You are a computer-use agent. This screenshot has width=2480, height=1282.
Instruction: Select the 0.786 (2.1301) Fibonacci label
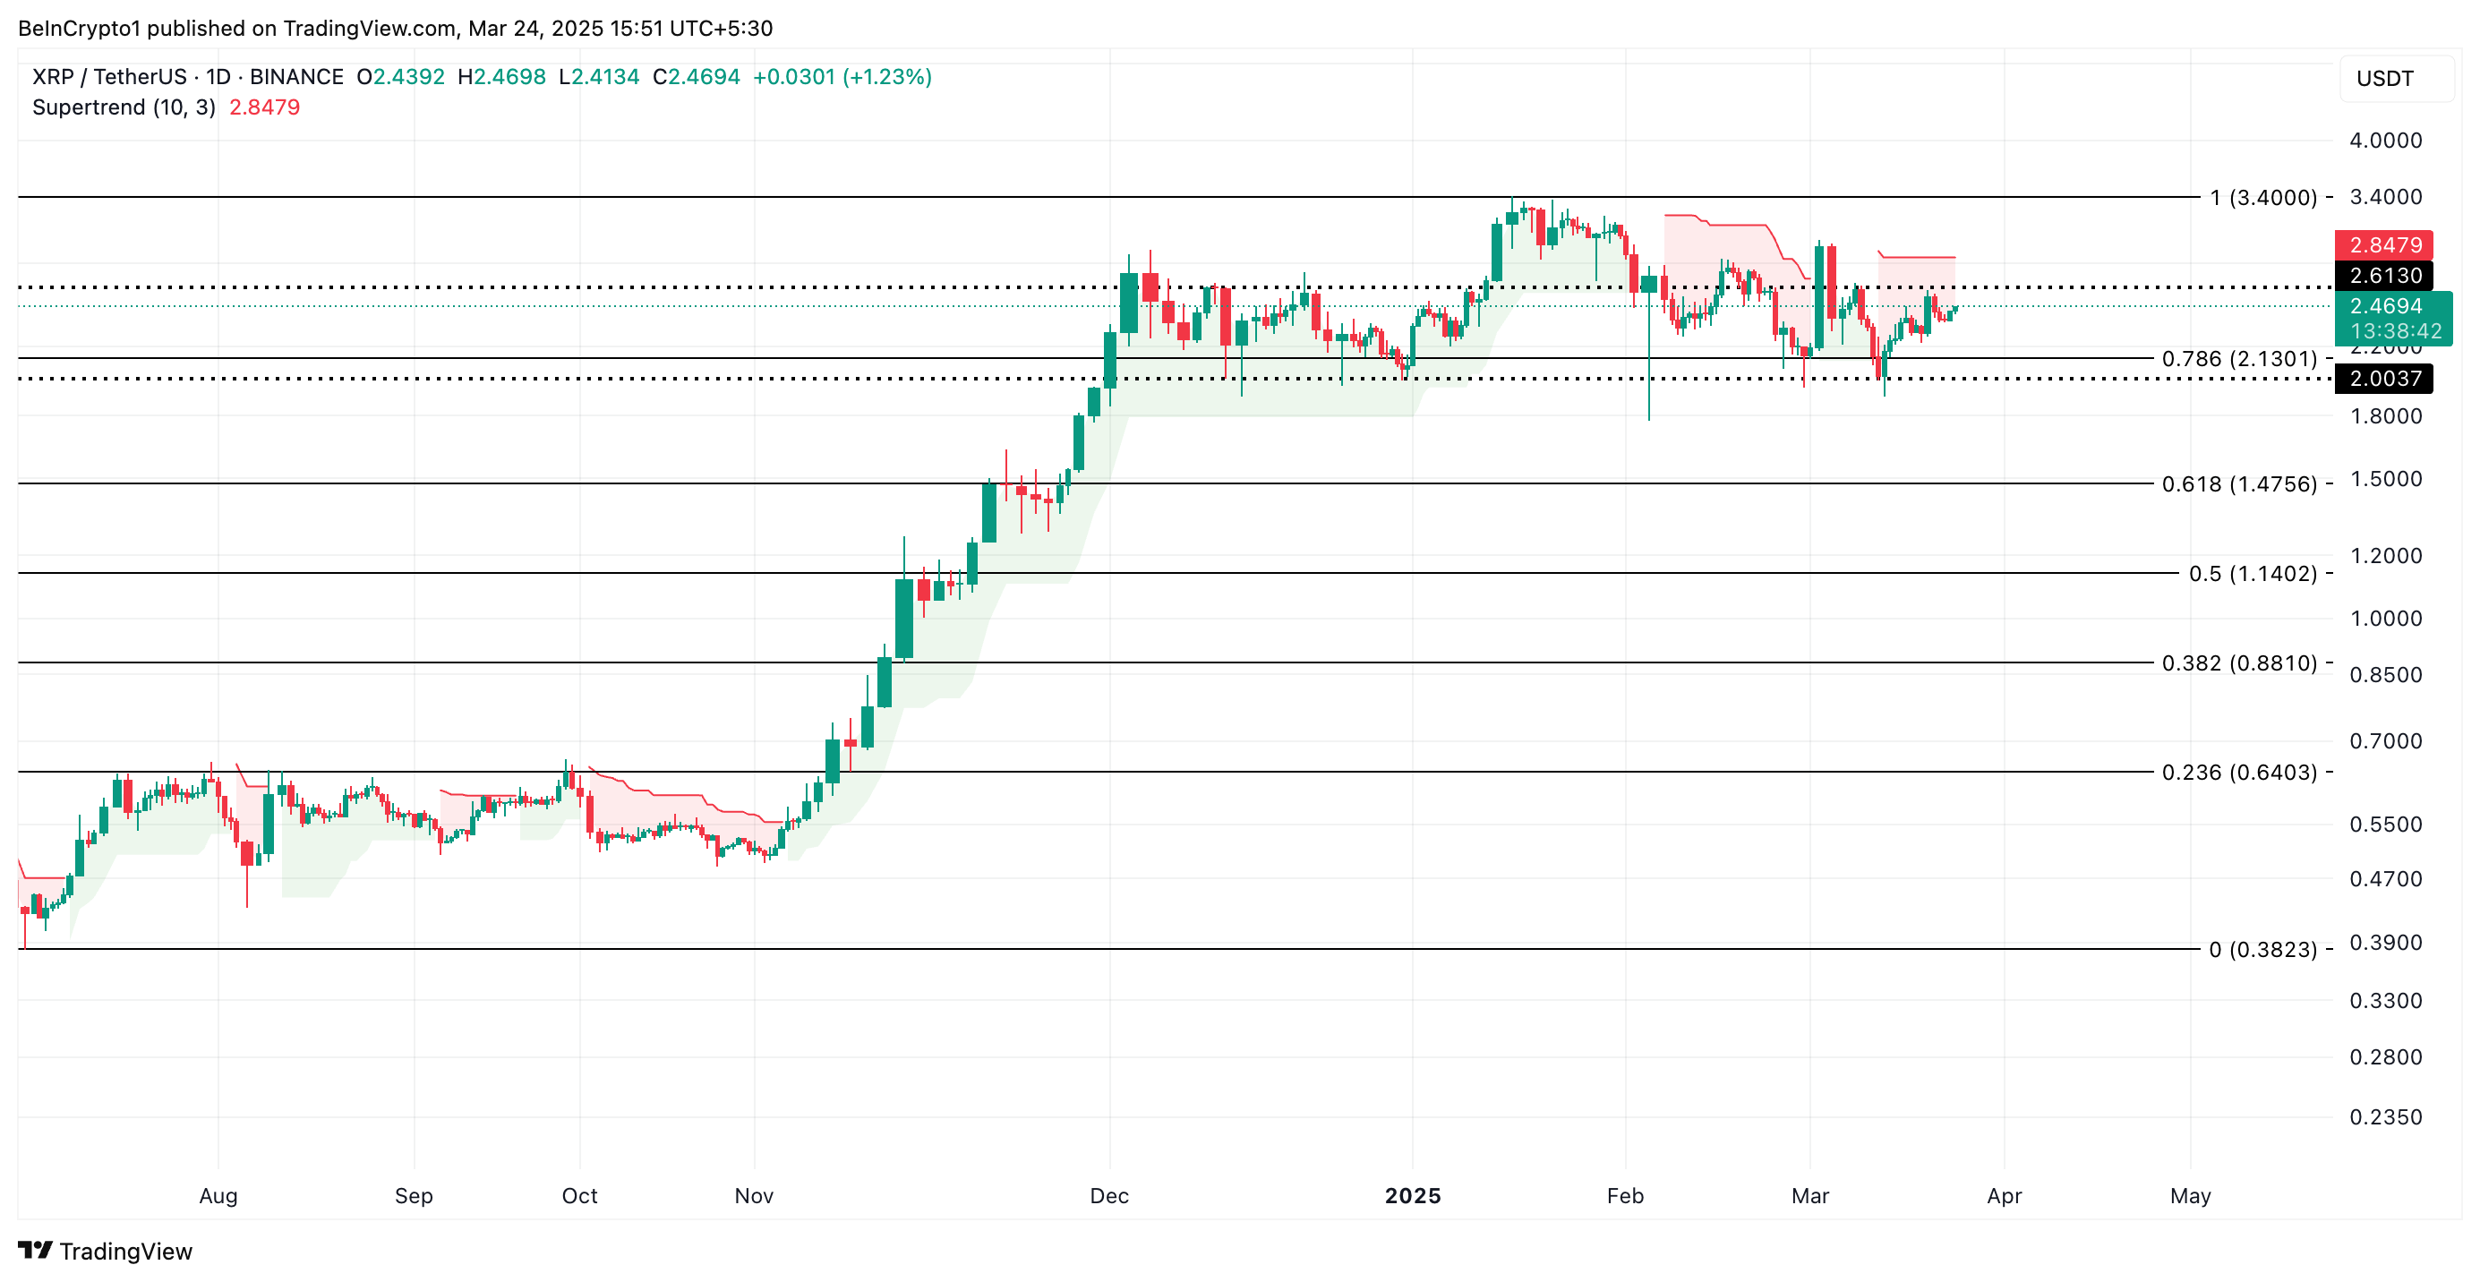coord(2238,359)
